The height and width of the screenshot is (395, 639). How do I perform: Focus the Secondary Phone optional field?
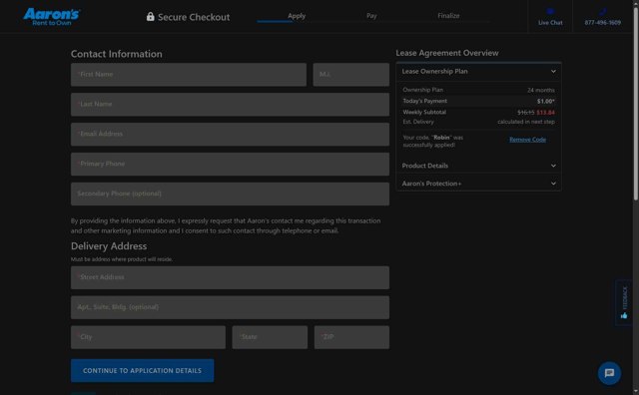point(230,194)
